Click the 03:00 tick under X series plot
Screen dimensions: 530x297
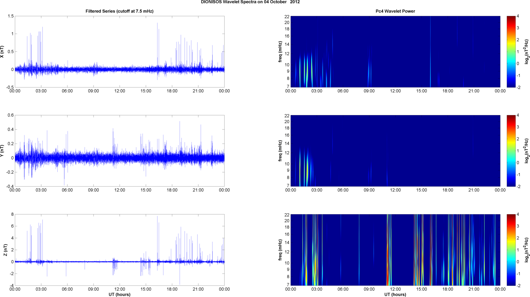click(x=41, y=91)
